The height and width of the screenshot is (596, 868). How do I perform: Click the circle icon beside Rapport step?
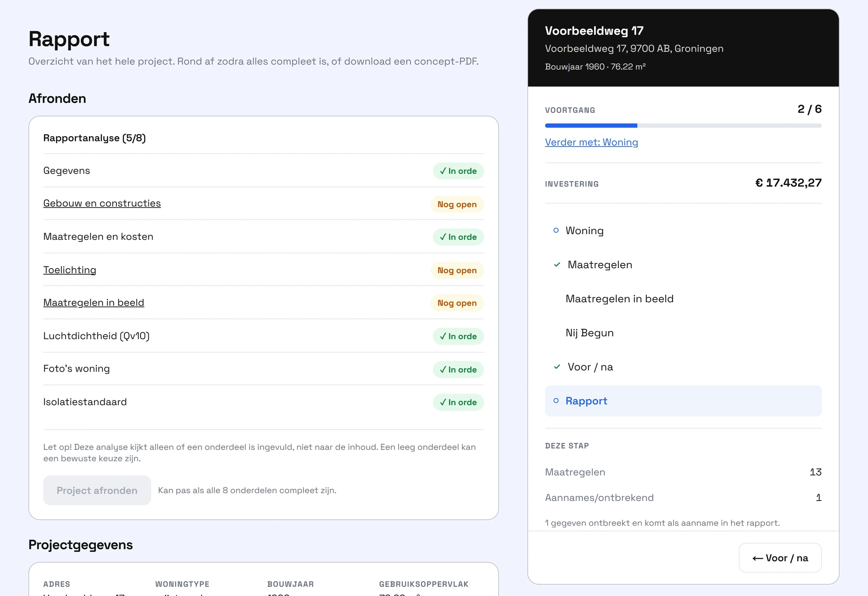pyautogui.click(x=556, y=401)
